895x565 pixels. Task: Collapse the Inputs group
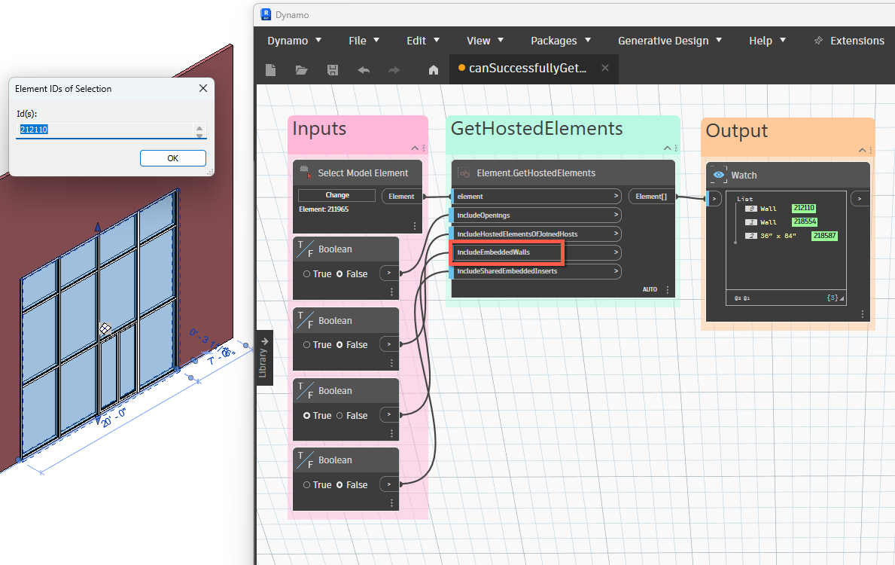point(415,148)
